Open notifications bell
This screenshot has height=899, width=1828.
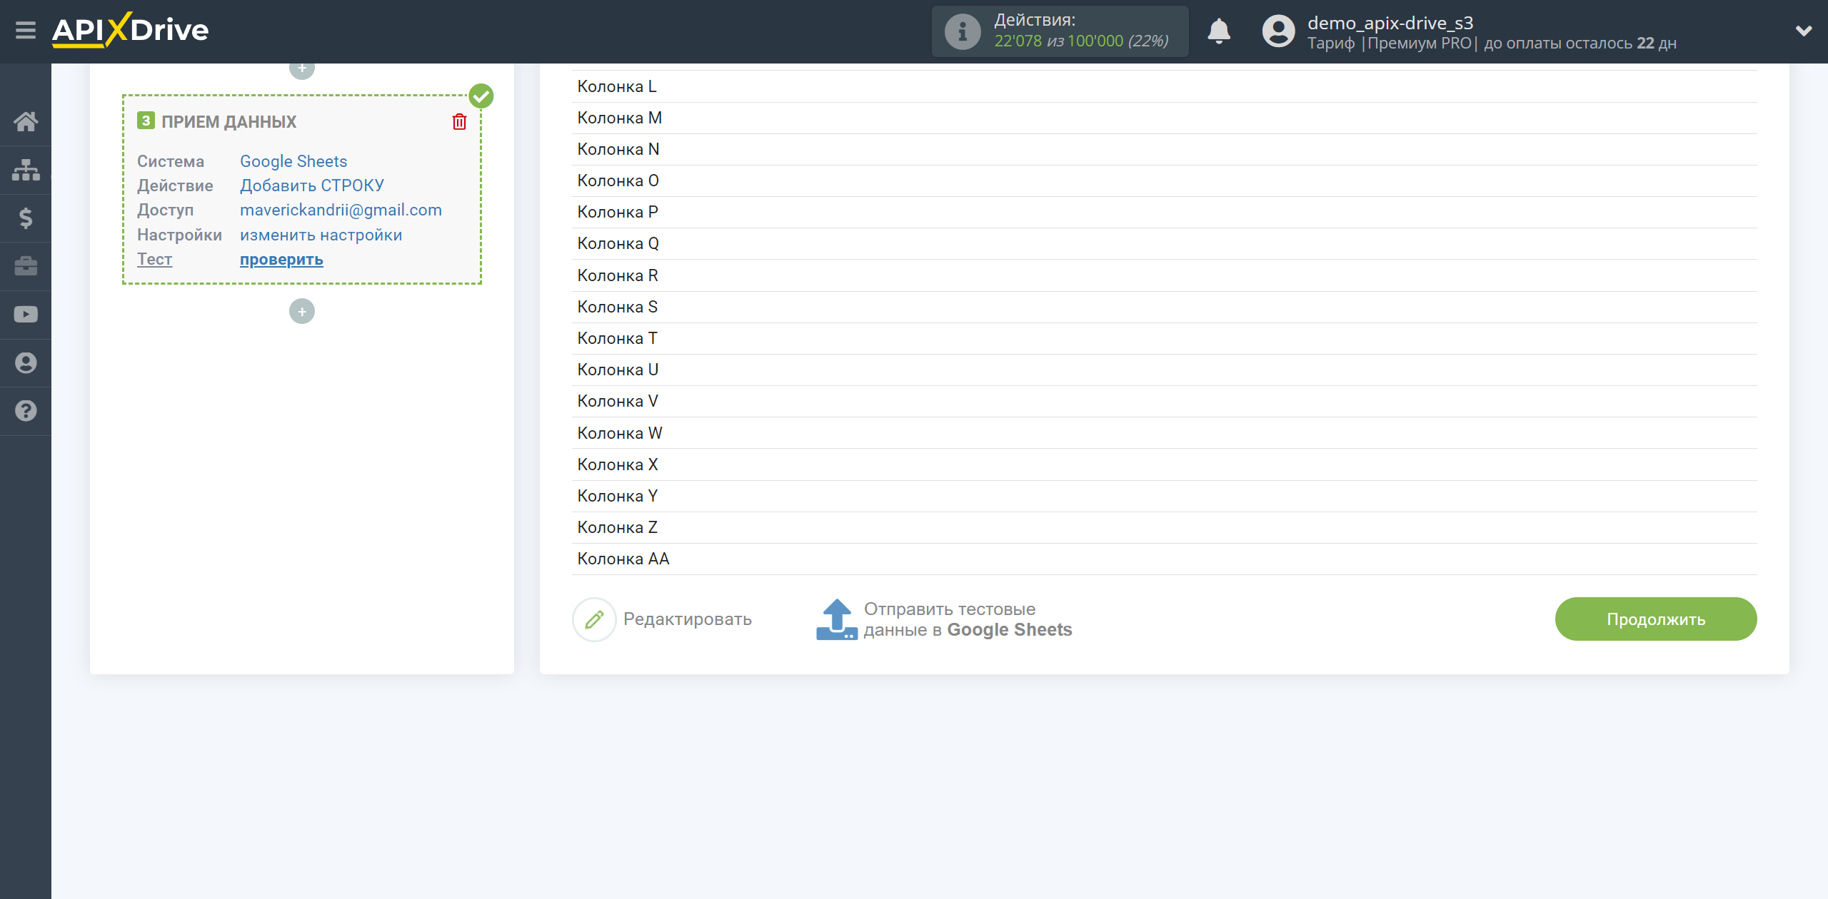pyautogui.click(x=1219, y=31)
